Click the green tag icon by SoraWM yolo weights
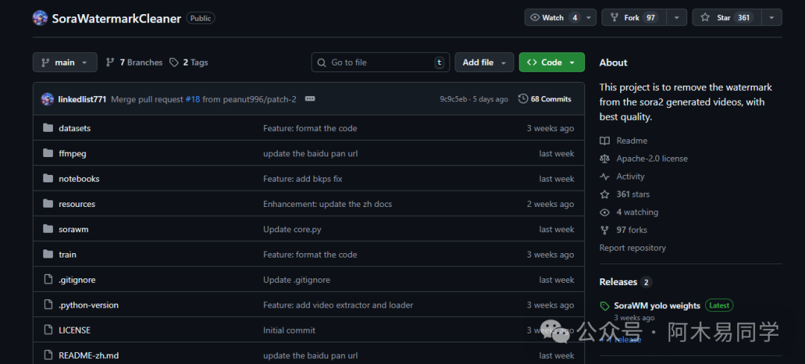The width and height of the screenshot is (805, 364). [x=604, y=306]
